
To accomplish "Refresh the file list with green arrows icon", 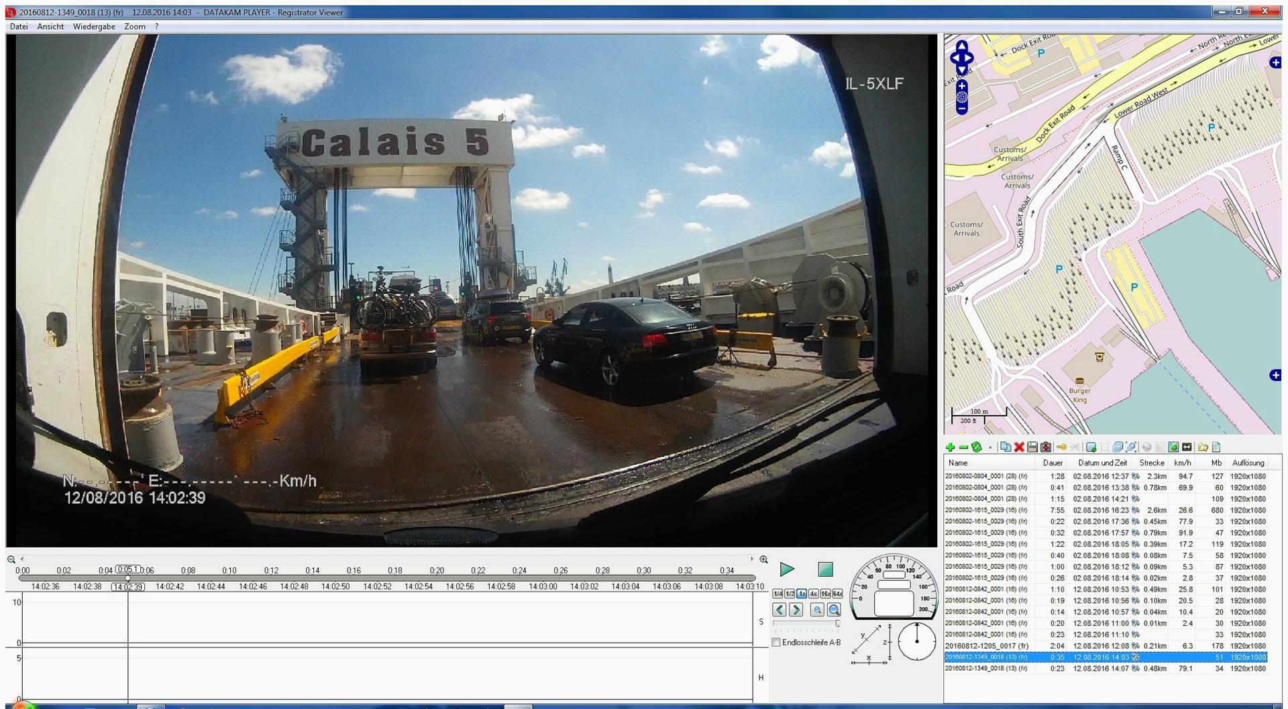I will pos(977,447).
